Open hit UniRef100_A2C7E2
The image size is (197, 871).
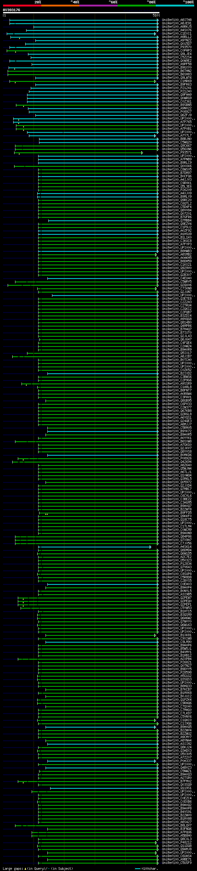coord(177,557)
